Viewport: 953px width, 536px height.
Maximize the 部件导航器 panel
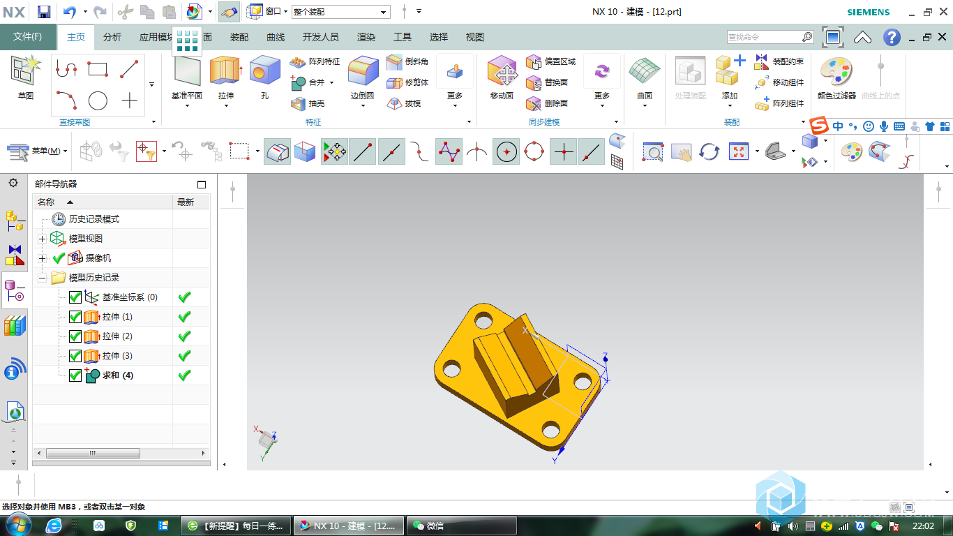[202, 184]
